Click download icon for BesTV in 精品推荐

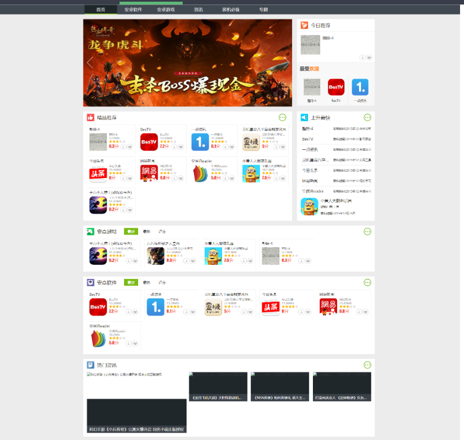tap(175, 147)
